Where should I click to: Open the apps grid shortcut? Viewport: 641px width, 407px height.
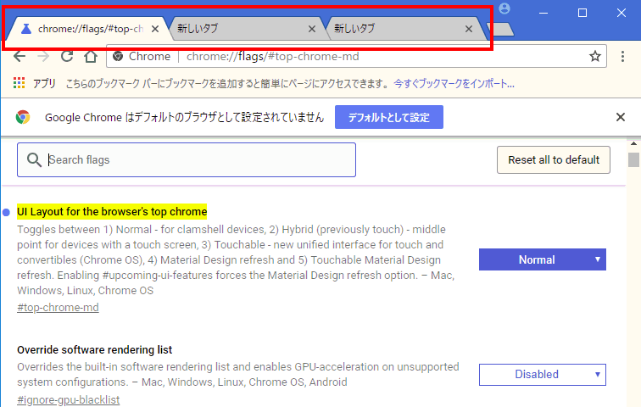click(20, 83)
